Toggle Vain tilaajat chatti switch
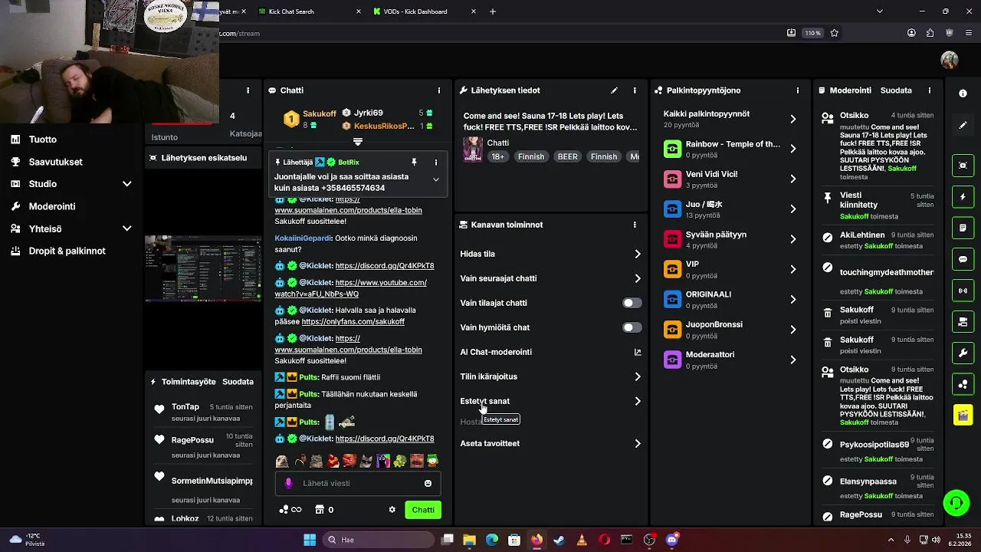This screenshot has width=981, height=552. 632,303
